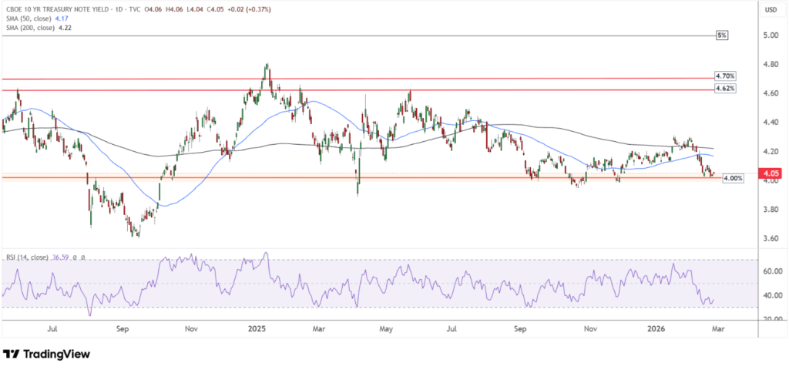Click the USD currency label
789x370 pixels.
(x=768, y=10)
